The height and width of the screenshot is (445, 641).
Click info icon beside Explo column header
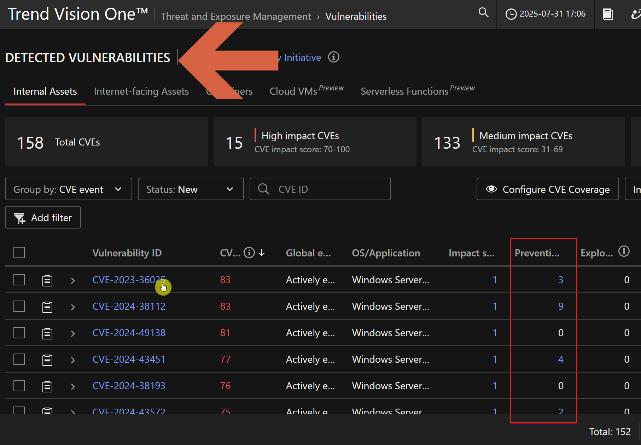(624, 251)
